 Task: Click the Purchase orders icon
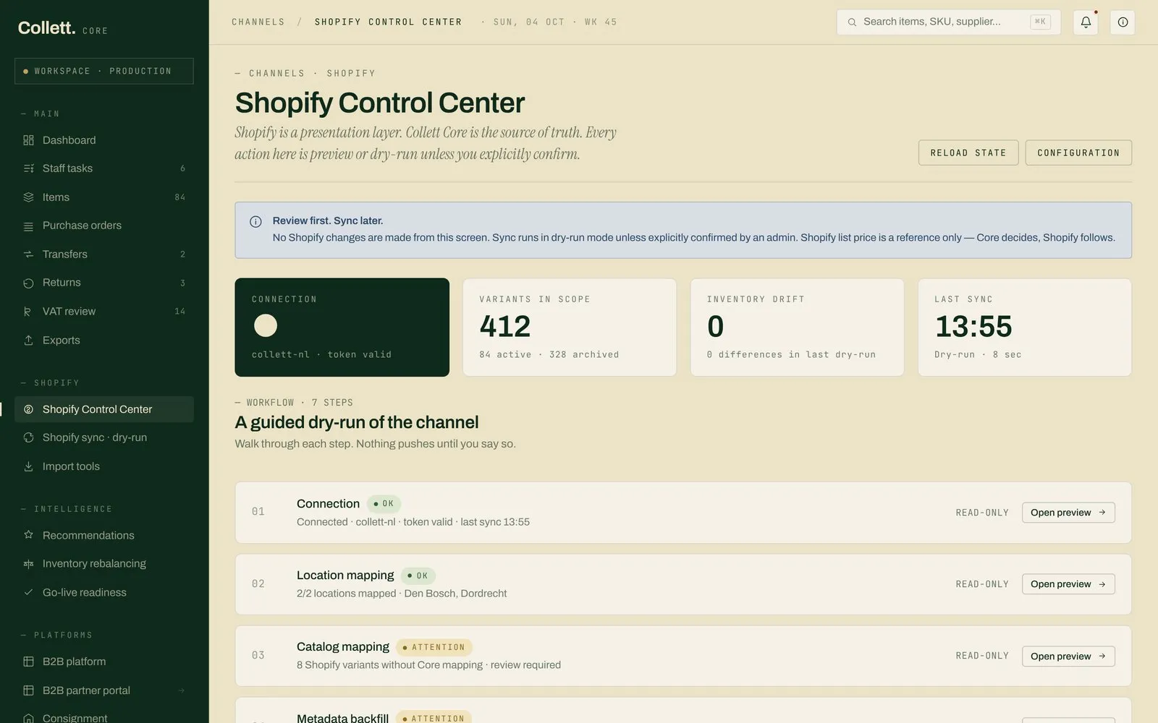pos(28,226)
